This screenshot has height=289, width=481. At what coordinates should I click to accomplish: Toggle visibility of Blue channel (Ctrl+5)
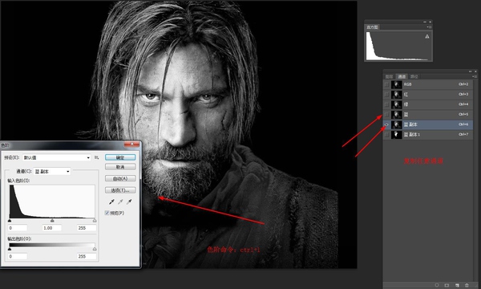pos(387,115)
